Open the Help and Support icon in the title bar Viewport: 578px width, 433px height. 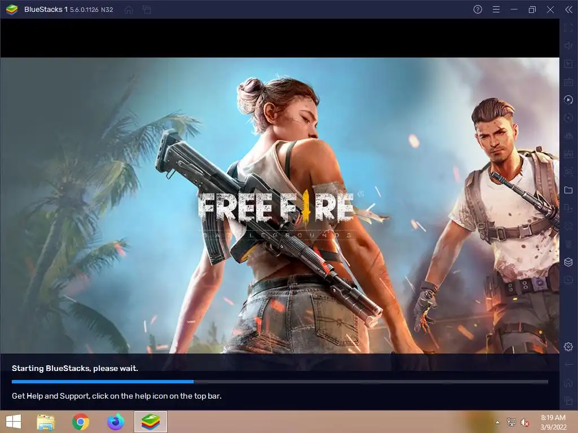pyautogui.click(x=478, y=10)
